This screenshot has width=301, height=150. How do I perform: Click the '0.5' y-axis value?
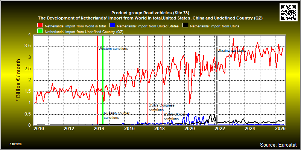(27, 114)
